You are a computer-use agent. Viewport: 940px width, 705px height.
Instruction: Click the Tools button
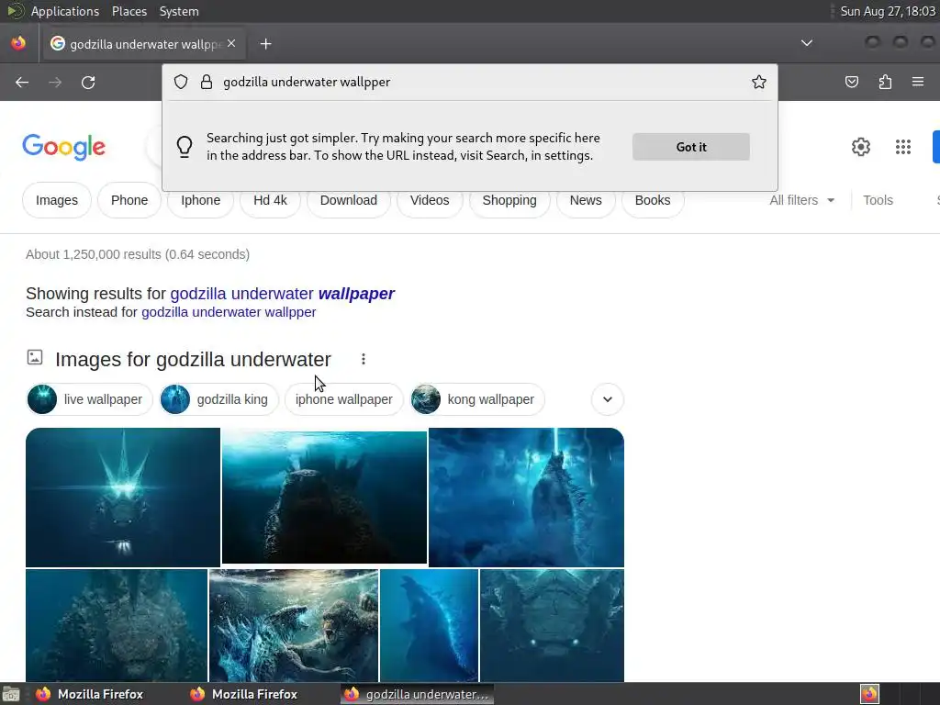[878, 200]
